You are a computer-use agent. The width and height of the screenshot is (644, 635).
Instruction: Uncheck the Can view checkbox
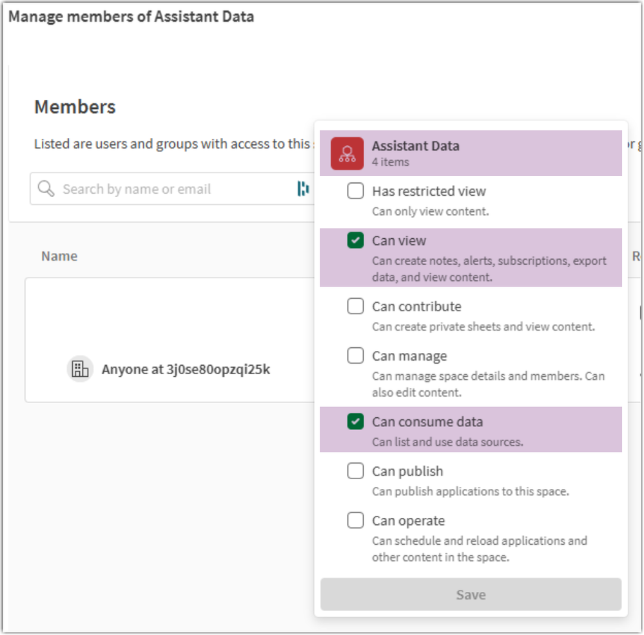coord(355,240)
